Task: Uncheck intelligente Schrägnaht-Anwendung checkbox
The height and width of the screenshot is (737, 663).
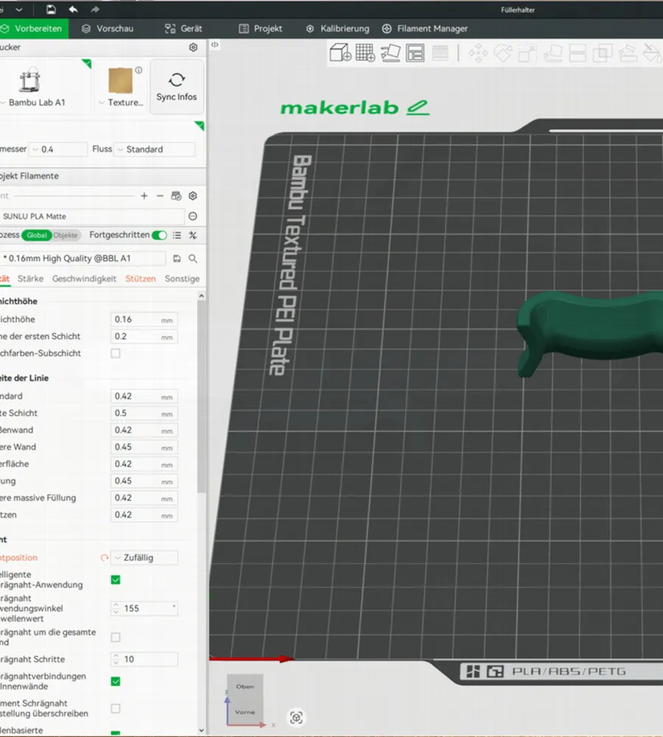Action: click(x=116, y=580)
